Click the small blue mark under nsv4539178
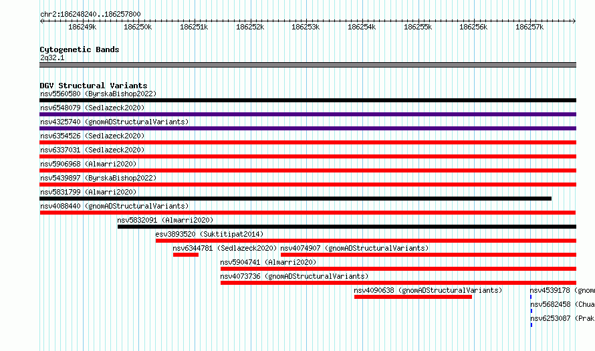The width and height of the screenshot is (595, 351). 531,297
